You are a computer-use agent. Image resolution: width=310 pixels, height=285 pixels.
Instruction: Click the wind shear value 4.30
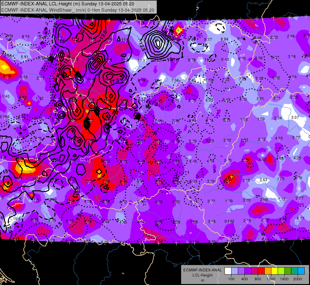243,99
